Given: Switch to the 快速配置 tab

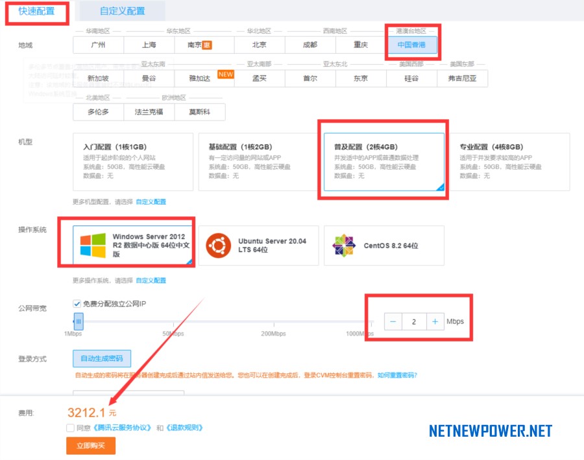Looking at the screenshot, I should point(36,11).
